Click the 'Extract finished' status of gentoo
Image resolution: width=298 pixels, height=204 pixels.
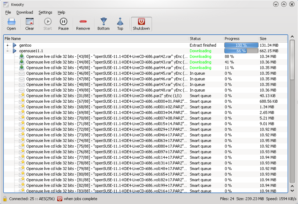click(x=203, y=45)
